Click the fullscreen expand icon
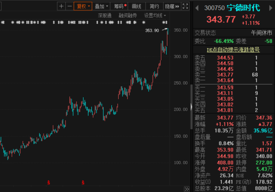 coord(185,6)
